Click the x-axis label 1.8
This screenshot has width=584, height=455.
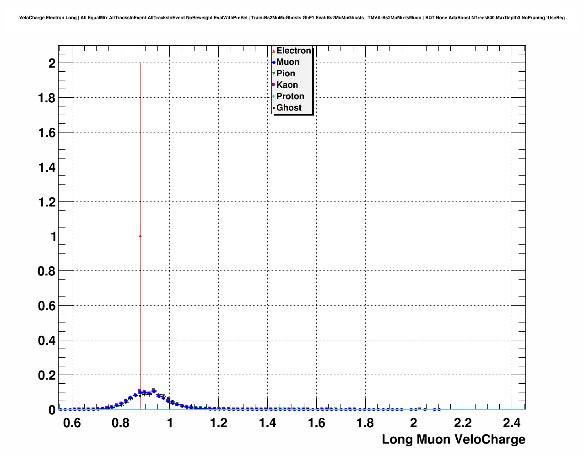365,423
